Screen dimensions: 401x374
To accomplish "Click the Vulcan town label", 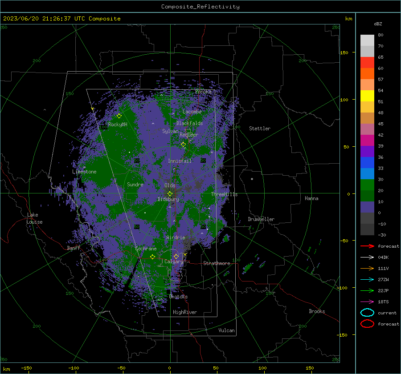I will point(226,330).
